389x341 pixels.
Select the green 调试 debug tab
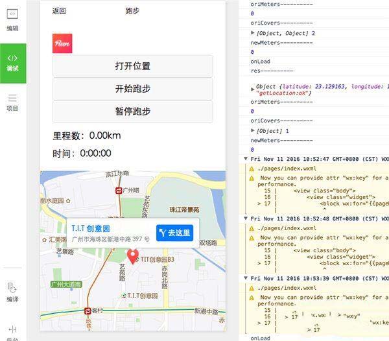[13, 64]
